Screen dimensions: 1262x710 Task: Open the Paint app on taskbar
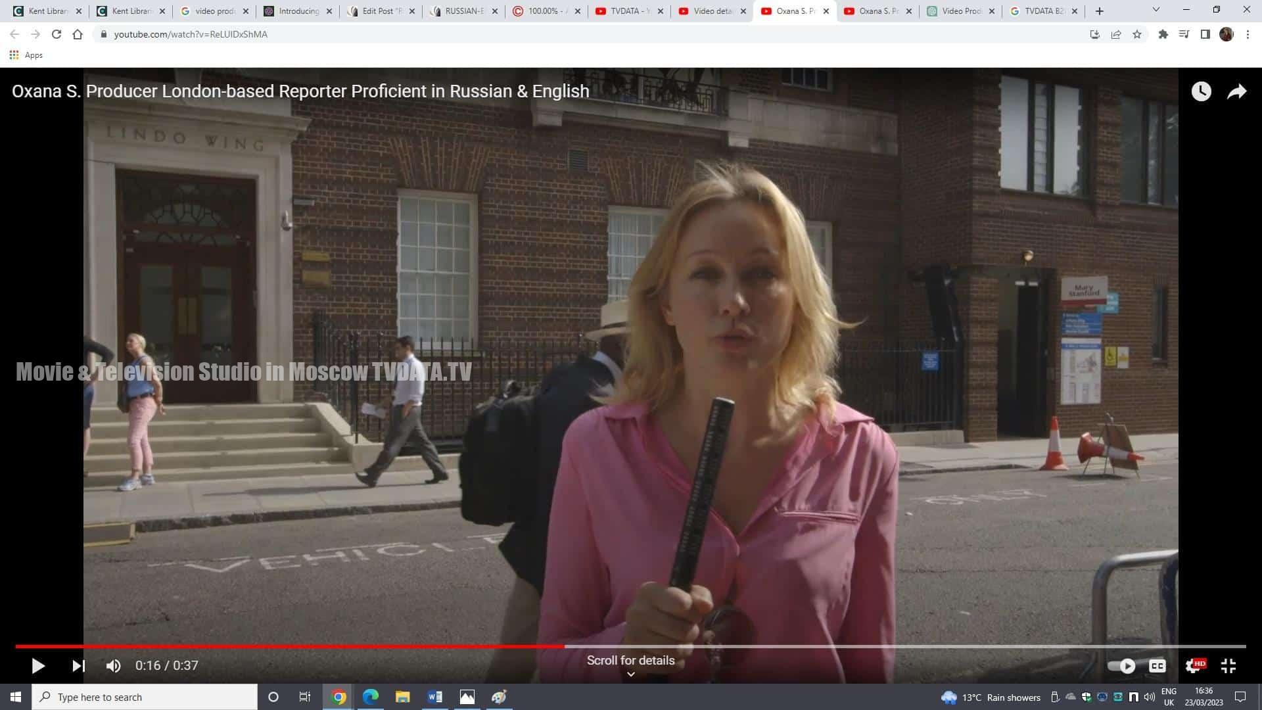499,697
